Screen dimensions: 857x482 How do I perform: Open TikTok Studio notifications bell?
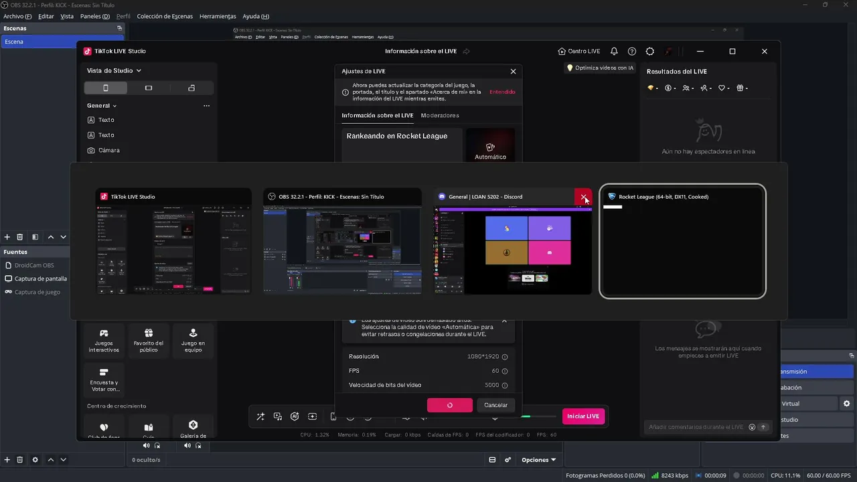point(614,51)
